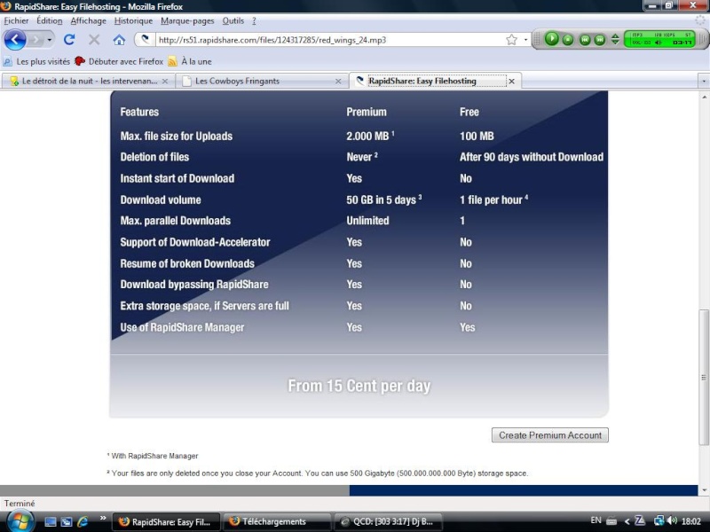Click After 90 days without Download cell
The height and width of the screenshot is (532, 710).
[x=532, y=157]
